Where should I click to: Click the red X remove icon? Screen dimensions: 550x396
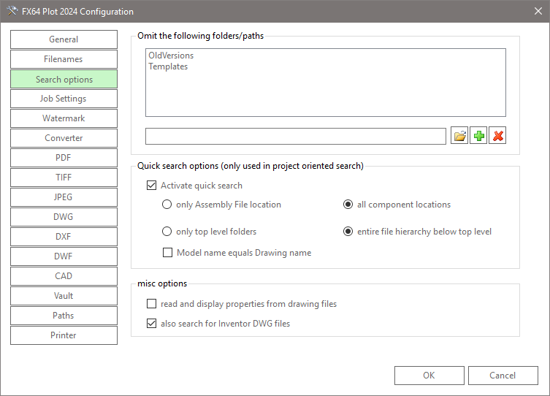point(497,136)
